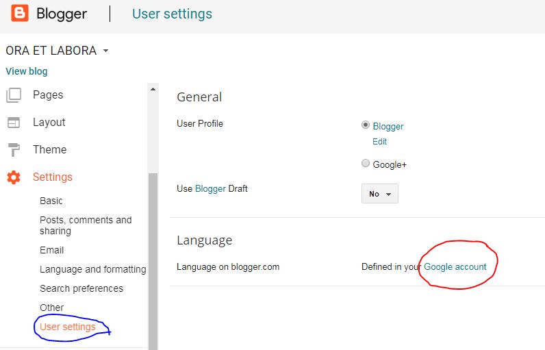This screenshot has height=350, width=545.
Task: Select the Google+ user profile radio button
Action: point(366,164)
